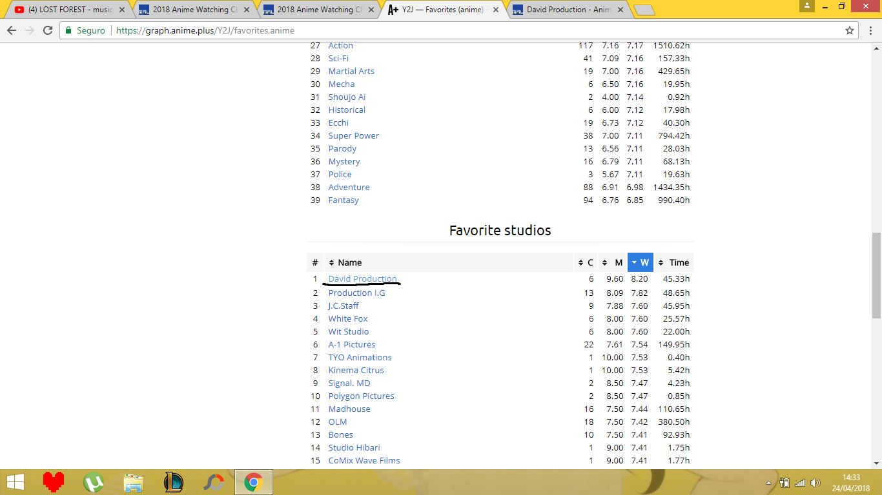Open the David Production studio link
The height and width of the screenshot is (495, 882).
(x=362, y=278)
